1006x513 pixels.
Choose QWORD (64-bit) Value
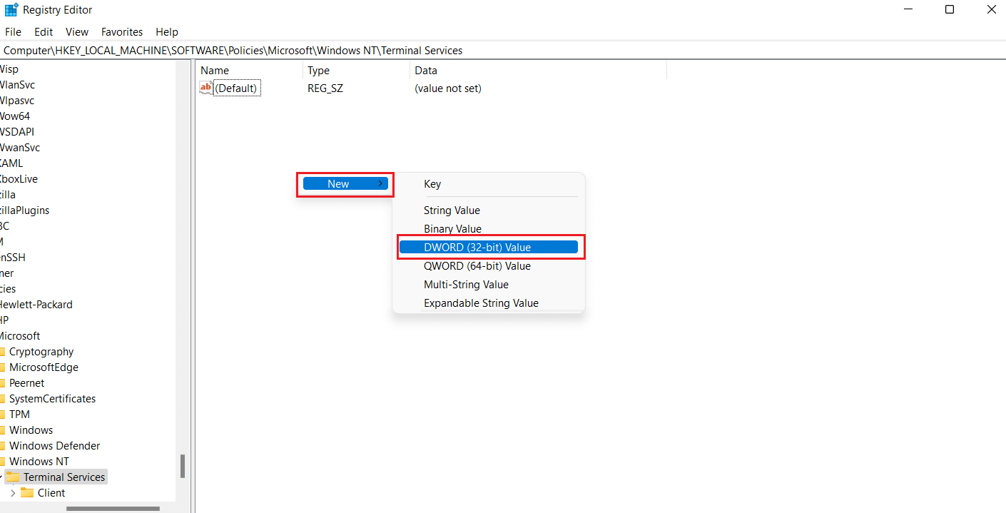click(477, 266)
